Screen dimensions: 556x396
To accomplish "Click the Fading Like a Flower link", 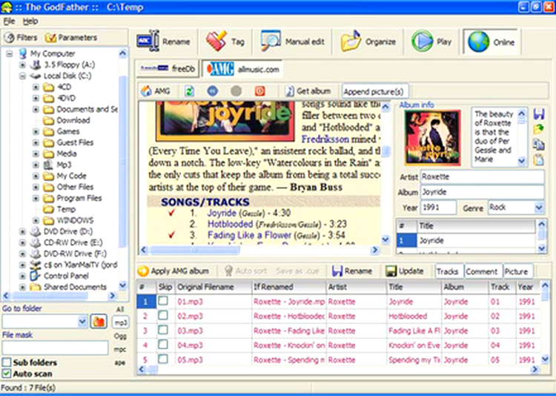I will 249,235.
